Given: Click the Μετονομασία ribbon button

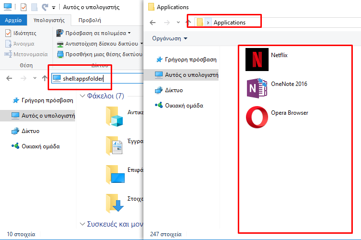Looking at the screenshot, I should [26, 54].
